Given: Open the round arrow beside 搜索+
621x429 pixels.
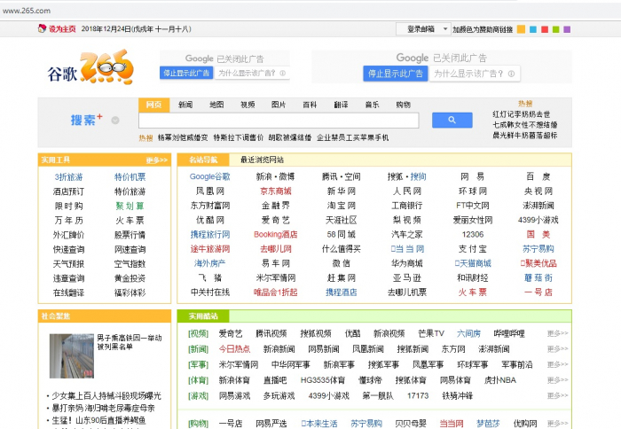Looking at the screenshot, I should [115, 121].
